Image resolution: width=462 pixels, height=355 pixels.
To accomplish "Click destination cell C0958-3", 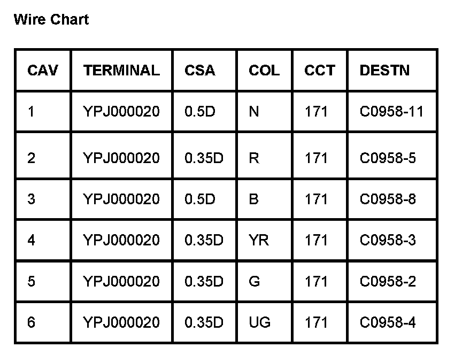I will click(388, 241).
